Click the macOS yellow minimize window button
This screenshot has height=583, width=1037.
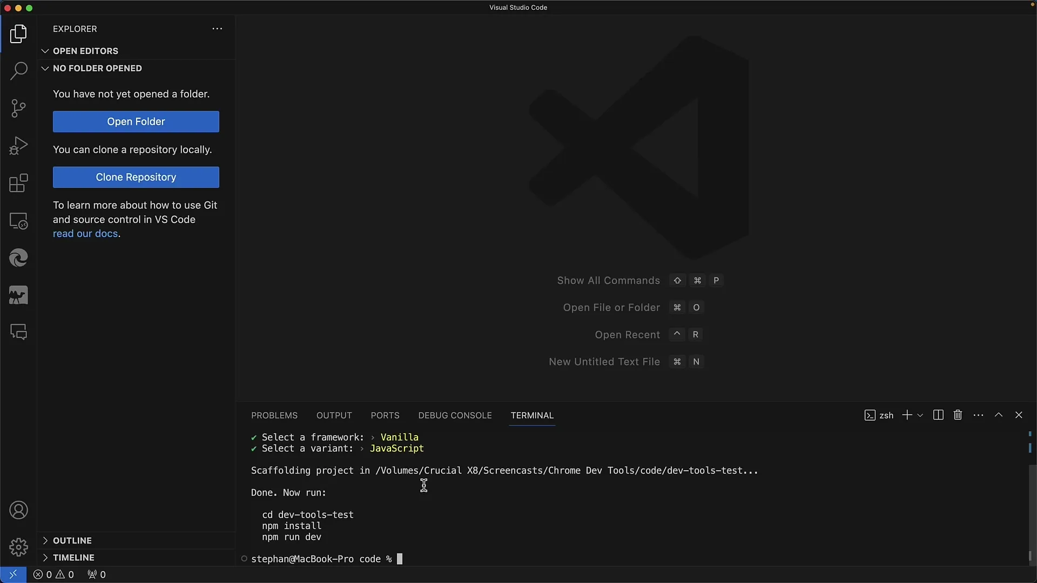click(x=18, y=8)
